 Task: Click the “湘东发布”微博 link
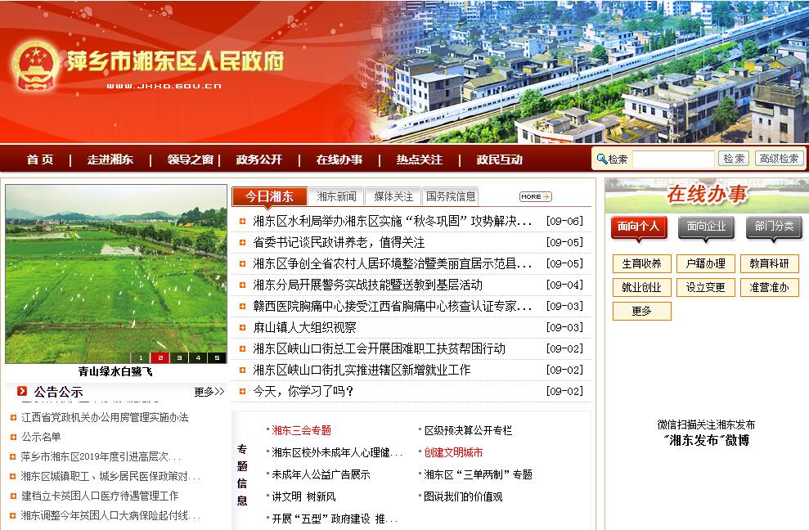(706, 440)
